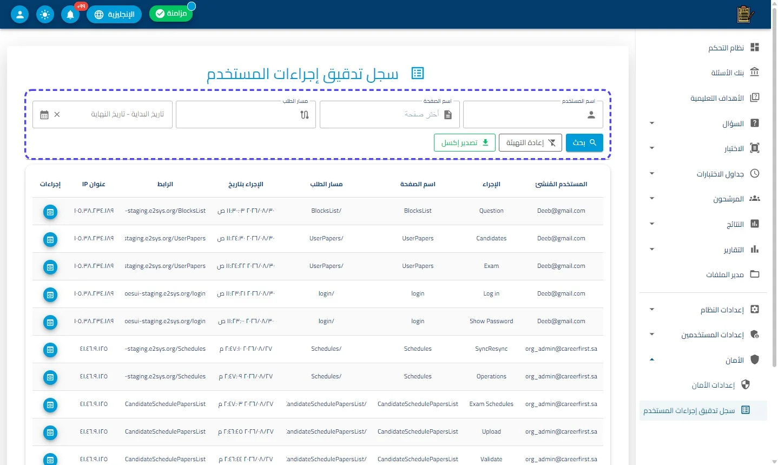Open the eye icon for the Log in row

coord(50,294)
